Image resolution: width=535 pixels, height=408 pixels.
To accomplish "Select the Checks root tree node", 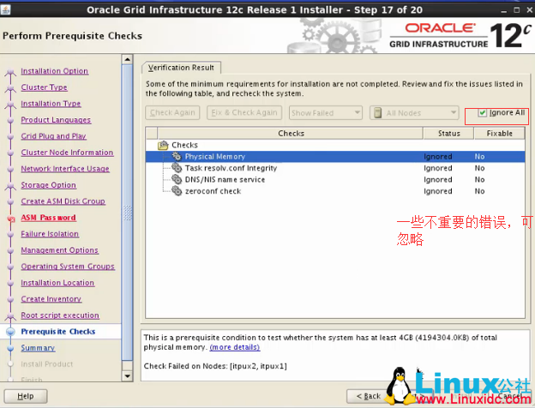I will (x=184, y=145).
